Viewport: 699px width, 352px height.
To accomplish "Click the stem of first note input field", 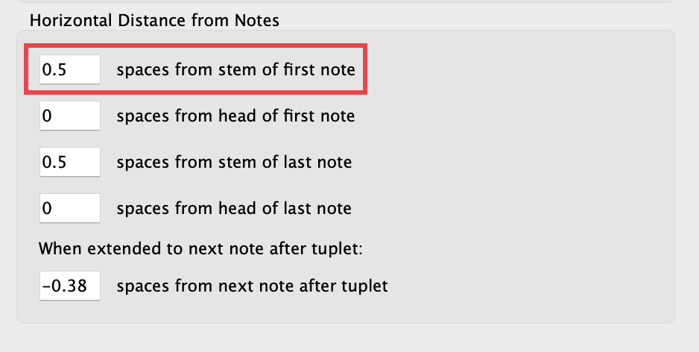I will [69, 70].
